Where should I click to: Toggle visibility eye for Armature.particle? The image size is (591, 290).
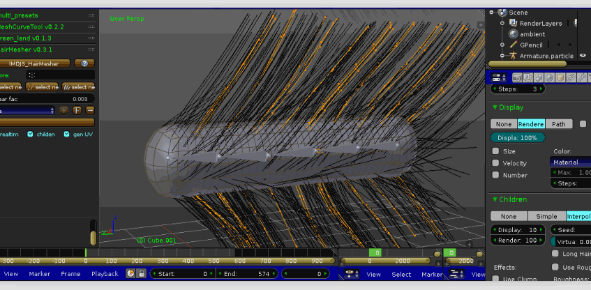583,56
